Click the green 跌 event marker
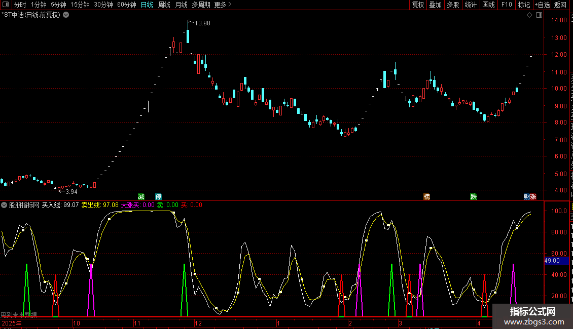This screenshot has width=573, height=329. pyautogui.click(x=474, y=196)
